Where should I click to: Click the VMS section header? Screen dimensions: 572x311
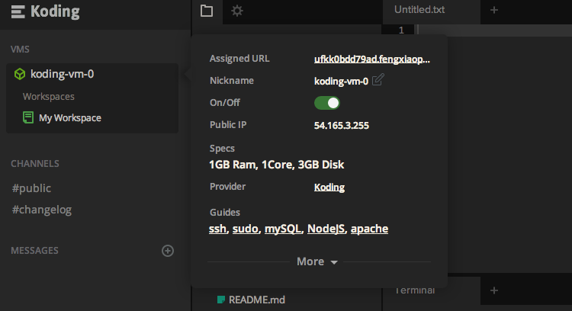20,50
